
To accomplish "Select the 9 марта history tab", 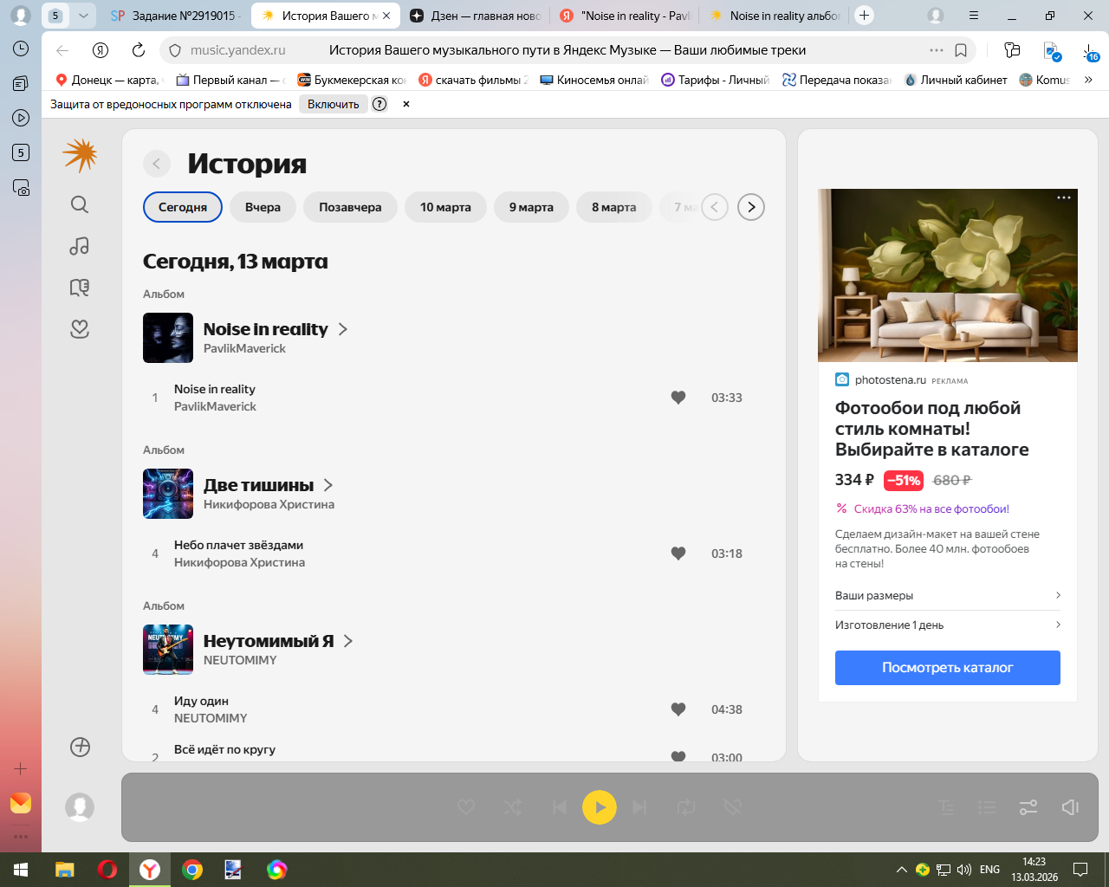I will pyautogui.click(x=531, y=207).
